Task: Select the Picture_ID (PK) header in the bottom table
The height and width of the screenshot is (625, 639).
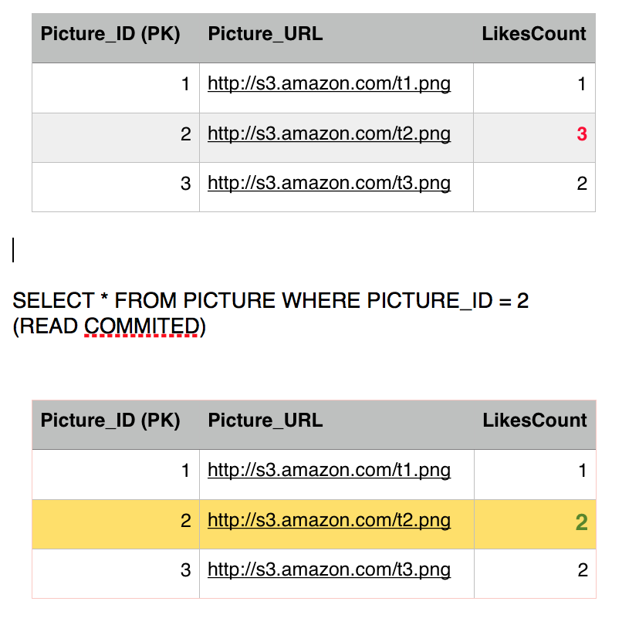Action: pos(110,421)
